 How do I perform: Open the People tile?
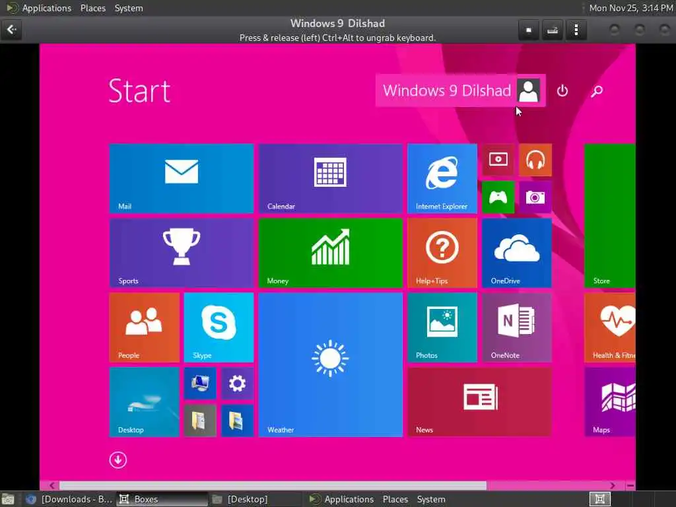pyautogui.click(x=145, y=327)
